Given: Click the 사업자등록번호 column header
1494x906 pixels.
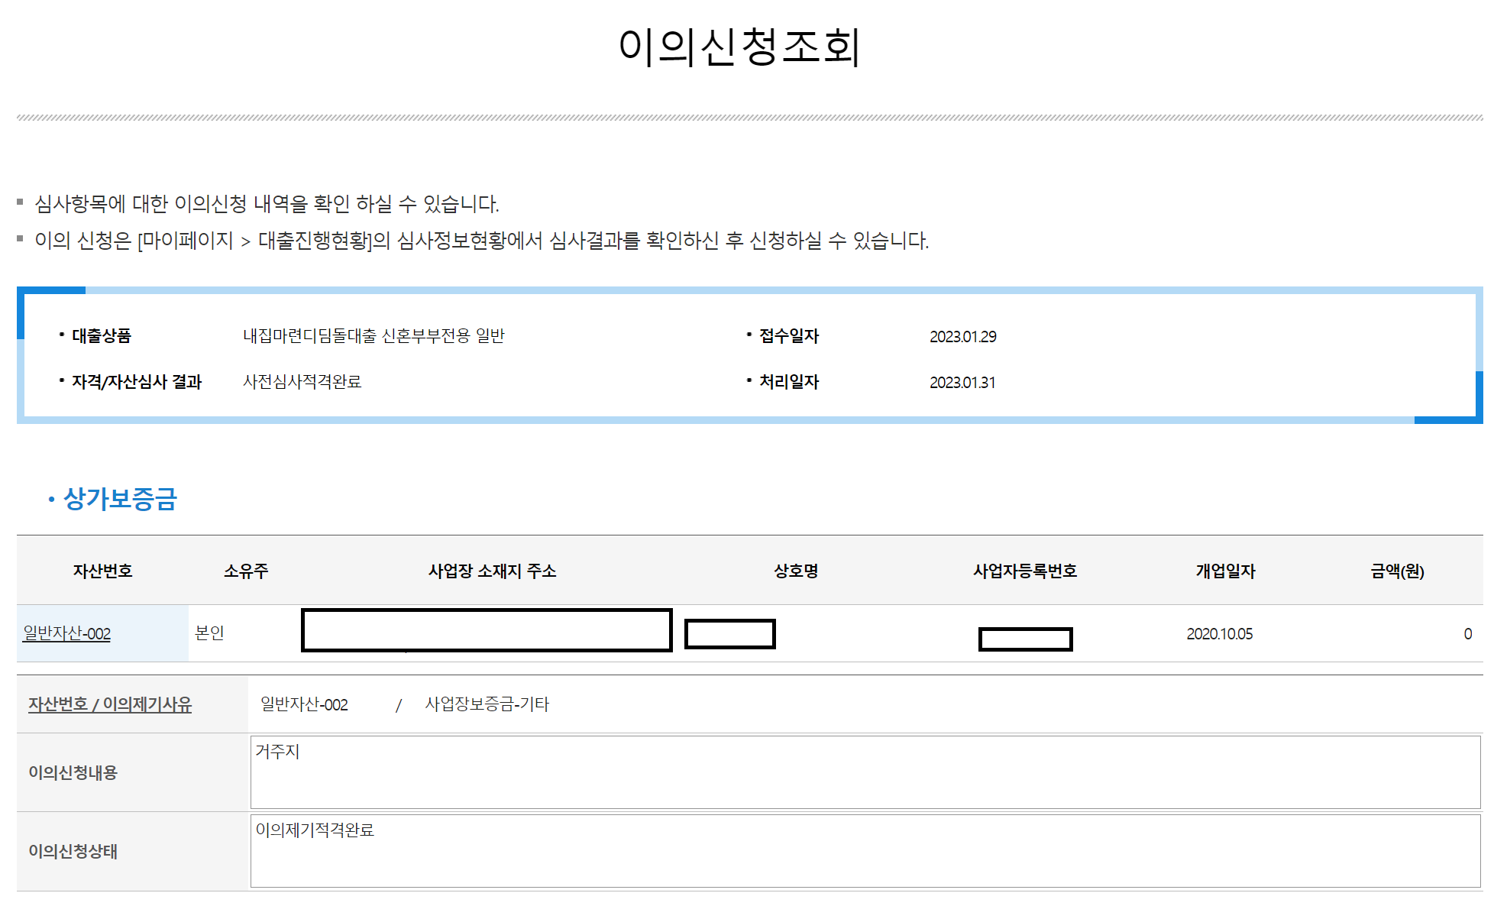Looking at the screenshot, I should pyautogui.click(x=1024, y=571).
